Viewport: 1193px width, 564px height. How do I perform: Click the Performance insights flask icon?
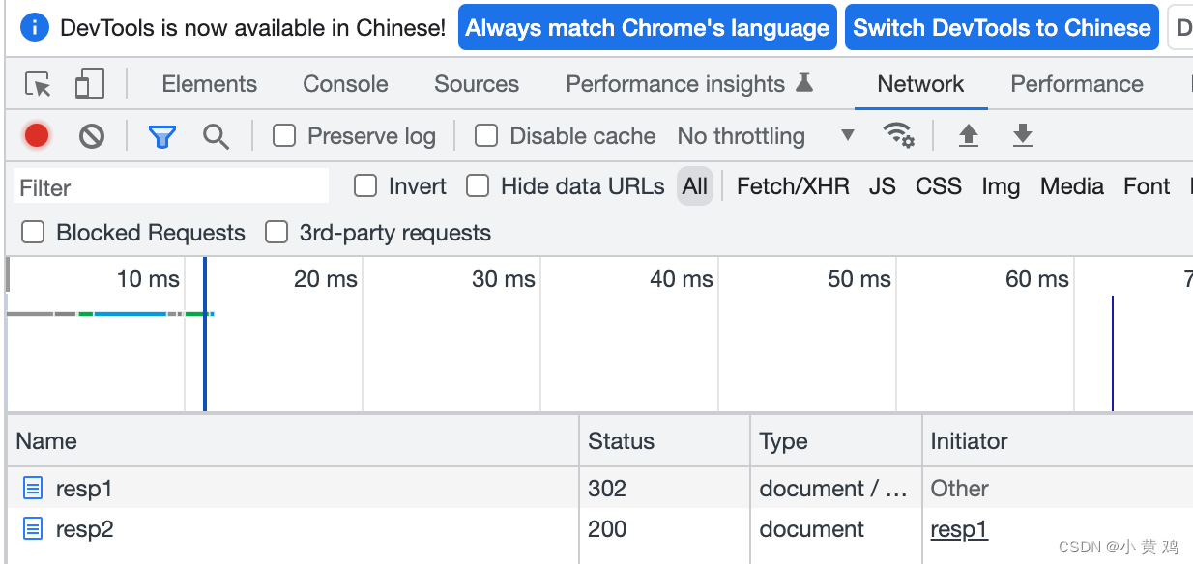point(804,83)
